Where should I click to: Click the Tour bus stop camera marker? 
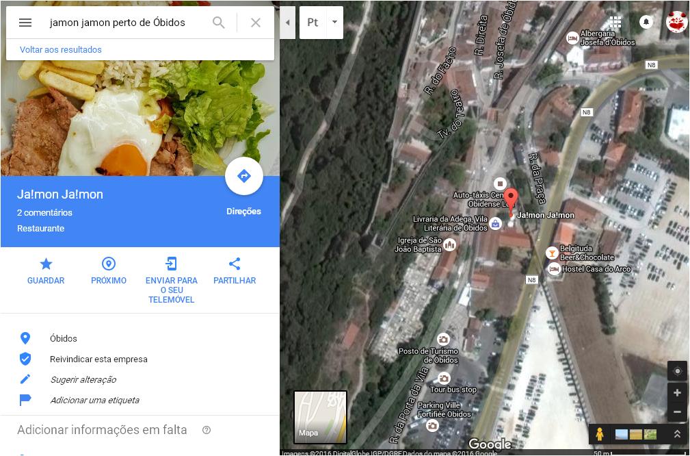(444, 378)
